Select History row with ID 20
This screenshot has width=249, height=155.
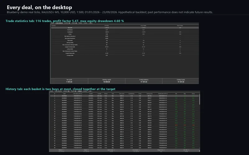pyautogui.click(x=124, y=116)
